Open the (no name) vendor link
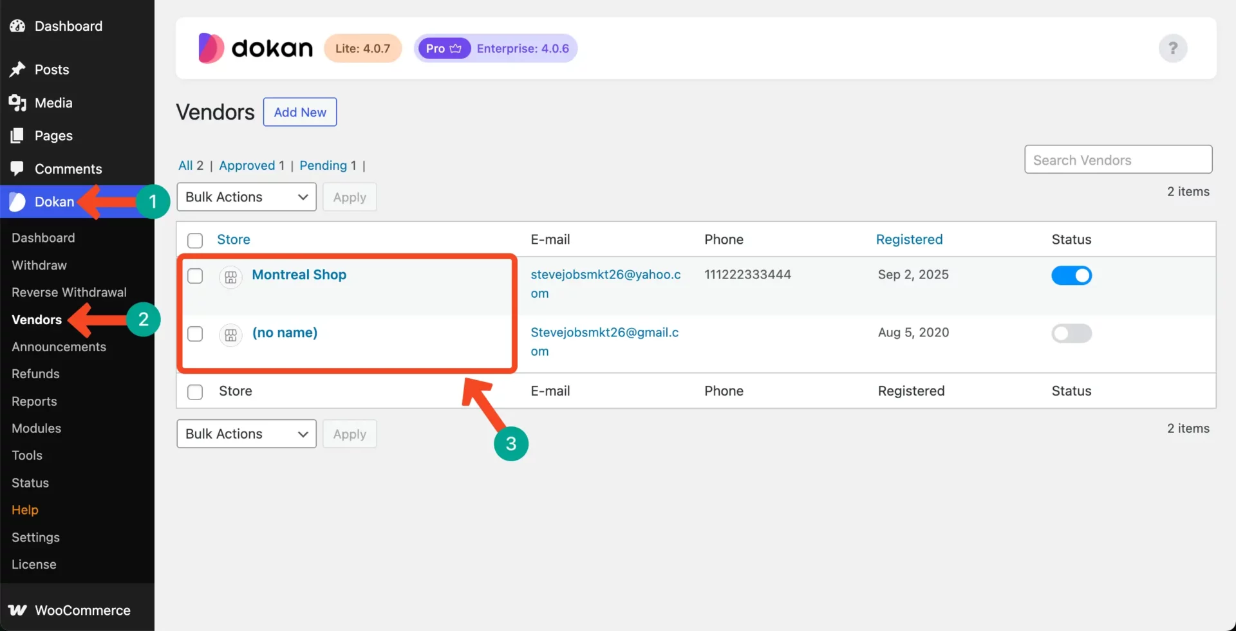Image resolution: width=1236 pixels, height=631 pixels. point(285,333)
